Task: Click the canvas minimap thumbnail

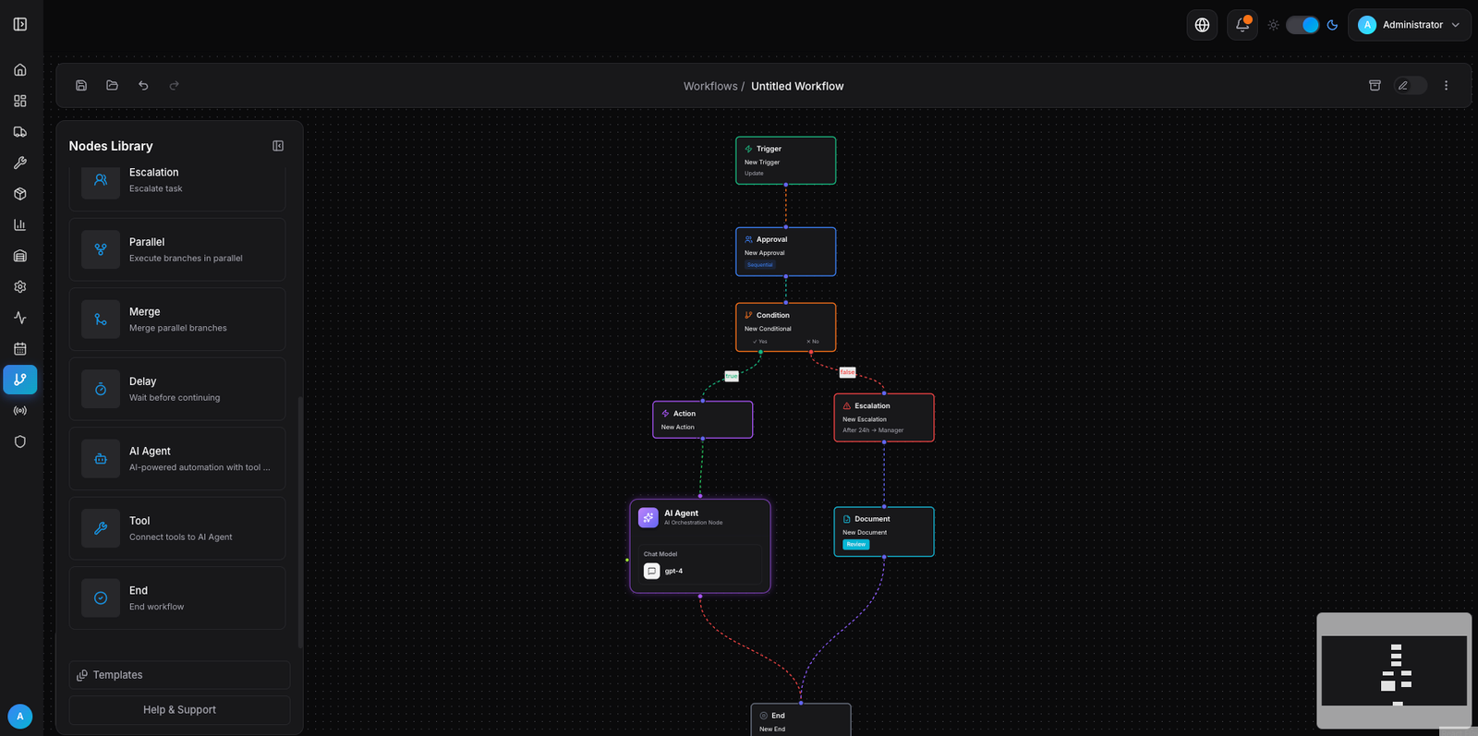Action: click(1394, 670)
